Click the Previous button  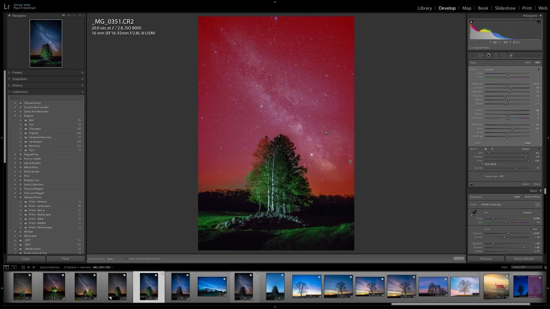486,259
